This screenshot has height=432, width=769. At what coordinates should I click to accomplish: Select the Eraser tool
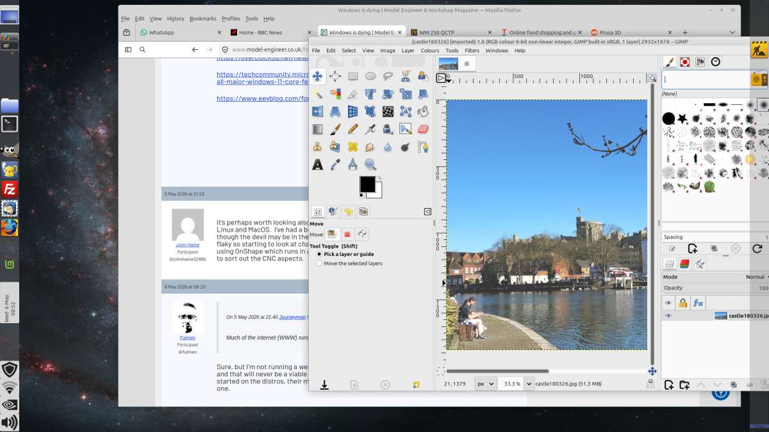coord(422,129)
